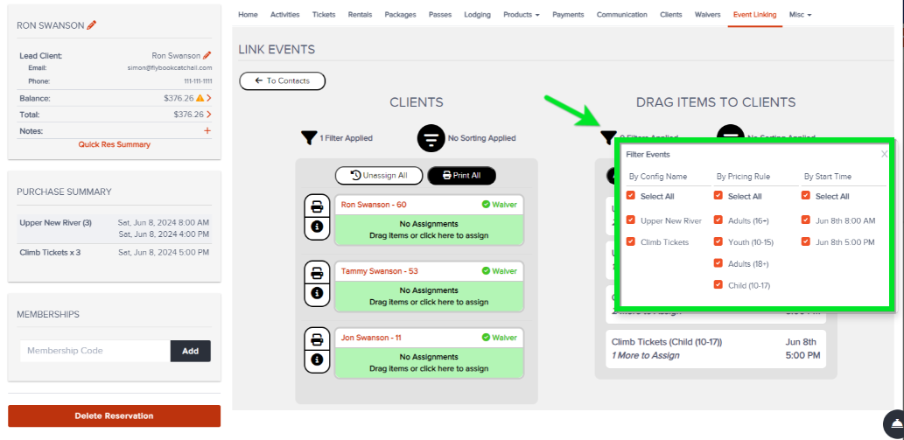Click Jon Swanson's assignment drop area

click(x=429, y=363)
